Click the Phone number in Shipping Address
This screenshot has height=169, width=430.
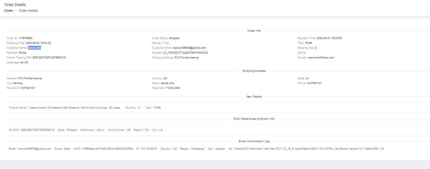click(x=314, y=83)
